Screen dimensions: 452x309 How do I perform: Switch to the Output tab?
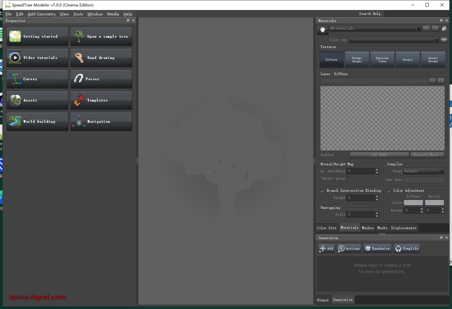tap(323, 300)
